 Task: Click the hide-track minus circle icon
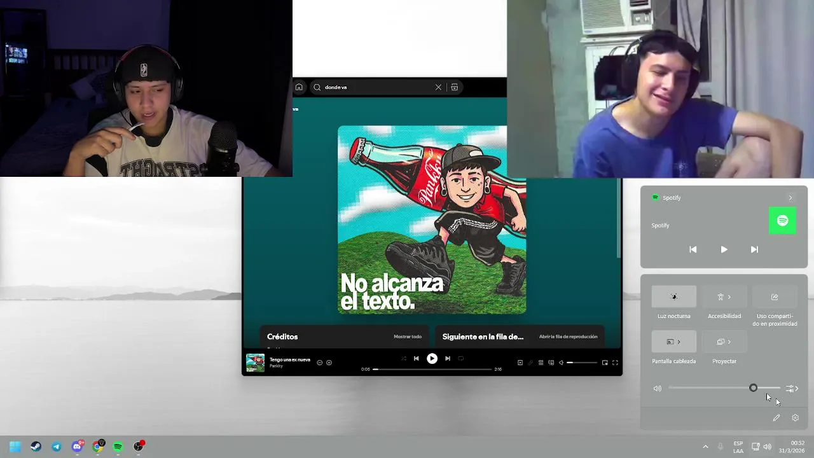tap(320, 363)
